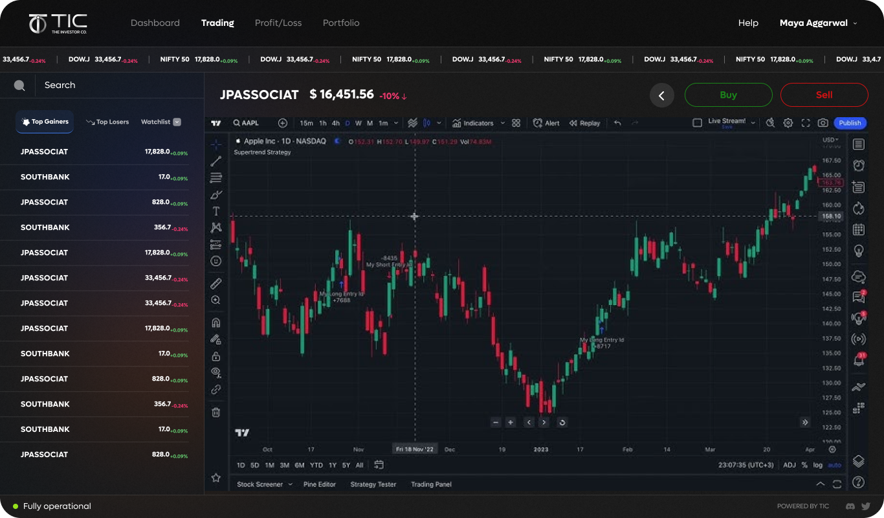Take a chart snapshot with camera icon
884x518 pixels.
coord(823,123)
